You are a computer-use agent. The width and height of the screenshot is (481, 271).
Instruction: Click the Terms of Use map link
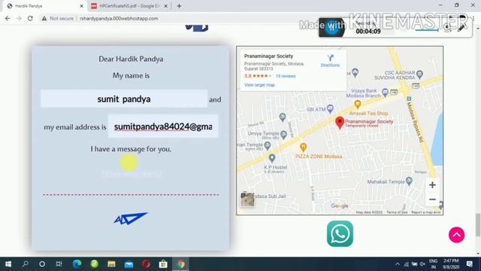(397, 212)
